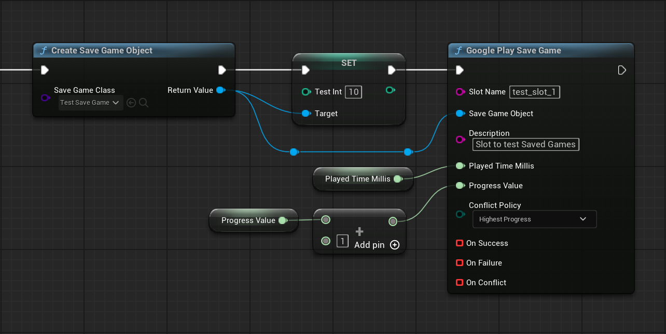Click the Return Value output pin

coord(220,90)
